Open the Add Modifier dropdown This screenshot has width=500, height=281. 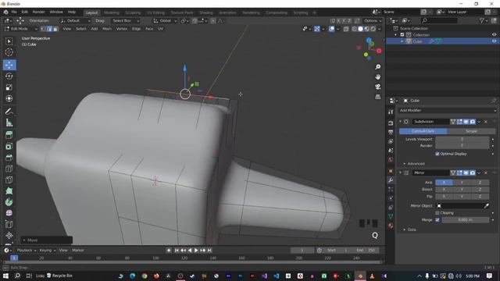pos(448,110)
